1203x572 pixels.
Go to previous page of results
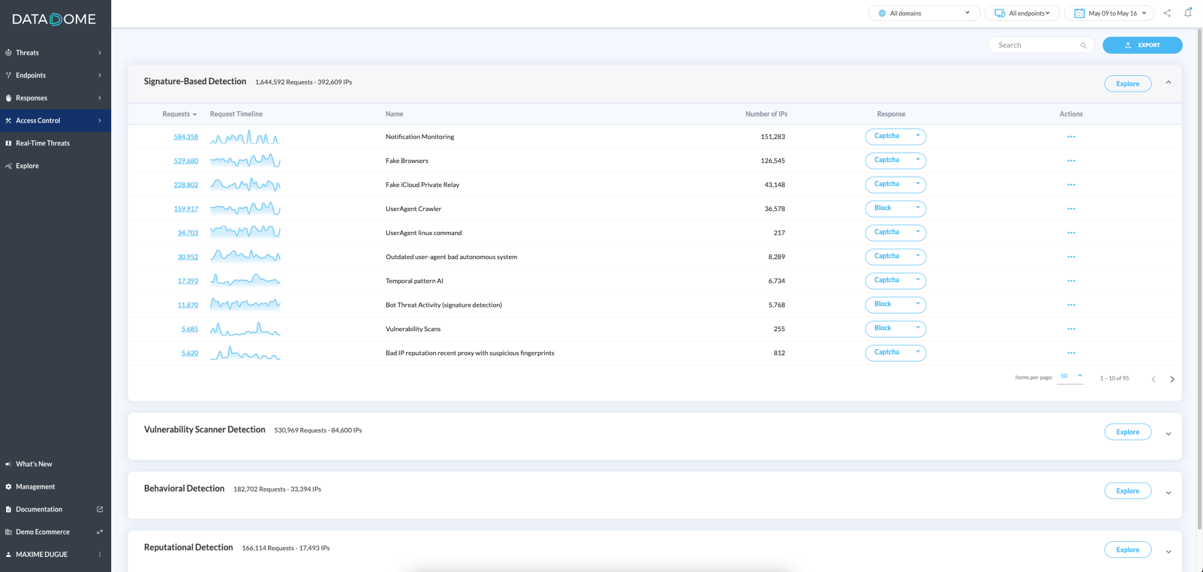[x=1153, y=379]
